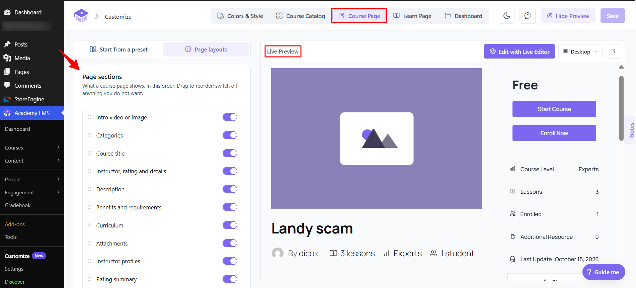Click drag handle beside Course title
This screenshot has width=636, height=288.
[89, 153]
